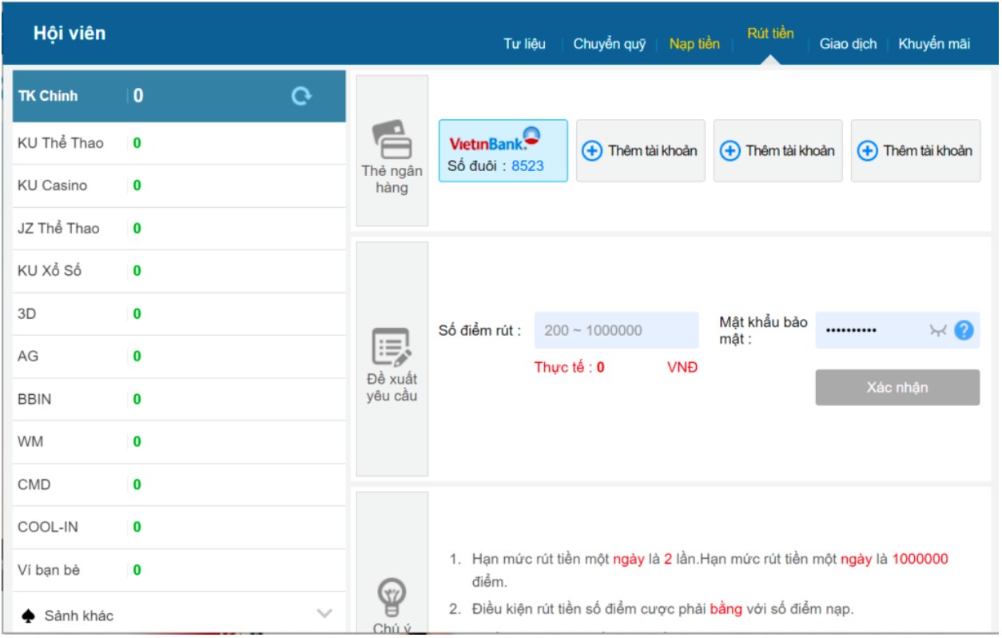
Task: Open the Giao dịch tab
Action: tap(848, 43)
